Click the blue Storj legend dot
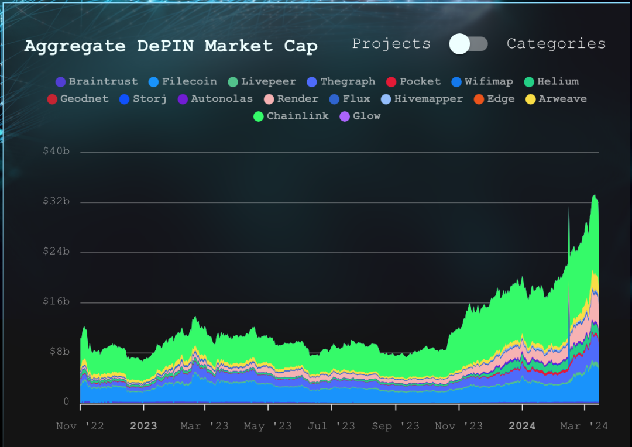Image resolution: width=632 pixels, height=447 pixels. (125, 99)
